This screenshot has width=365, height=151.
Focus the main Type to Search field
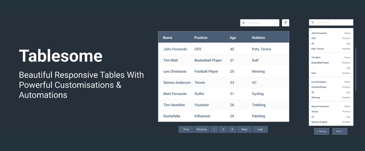pos(260,23)
